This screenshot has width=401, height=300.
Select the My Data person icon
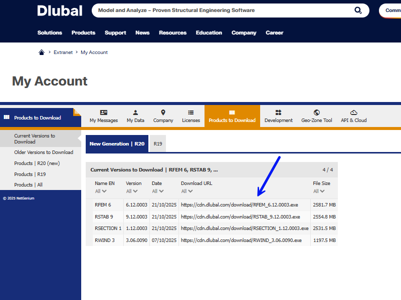pos(135,113)
